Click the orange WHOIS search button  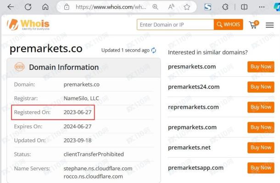[229, 24]
